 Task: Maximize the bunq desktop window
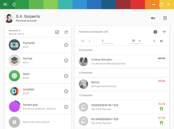click(161, 5)
